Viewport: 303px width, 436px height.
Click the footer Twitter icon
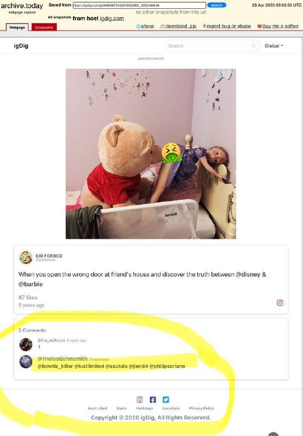(x=166, y=399)
